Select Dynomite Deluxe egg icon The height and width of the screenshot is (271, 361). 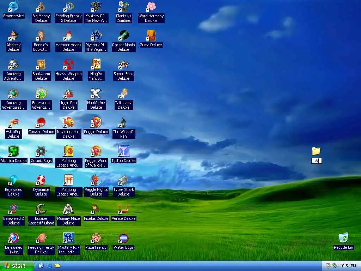pos(41,180)
